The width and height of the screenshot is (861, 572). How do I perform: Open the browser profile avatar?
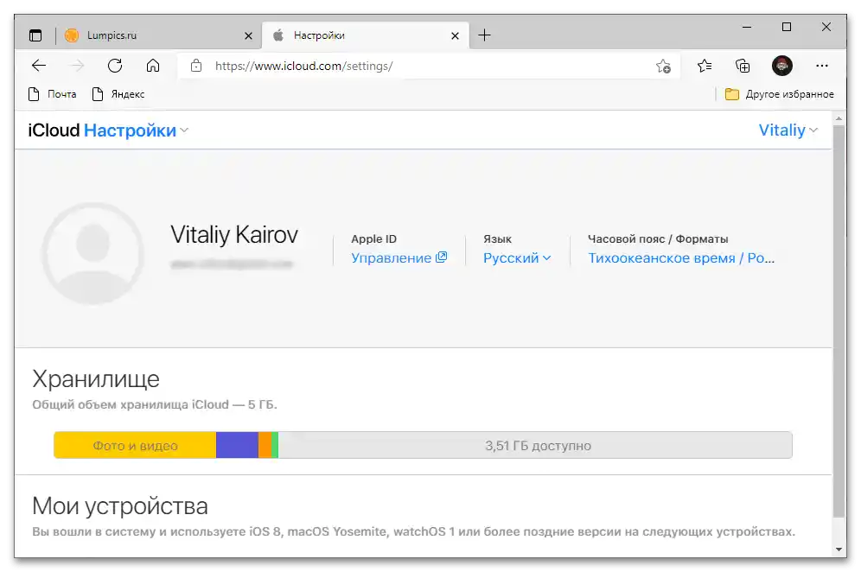(x=782, y=66)
